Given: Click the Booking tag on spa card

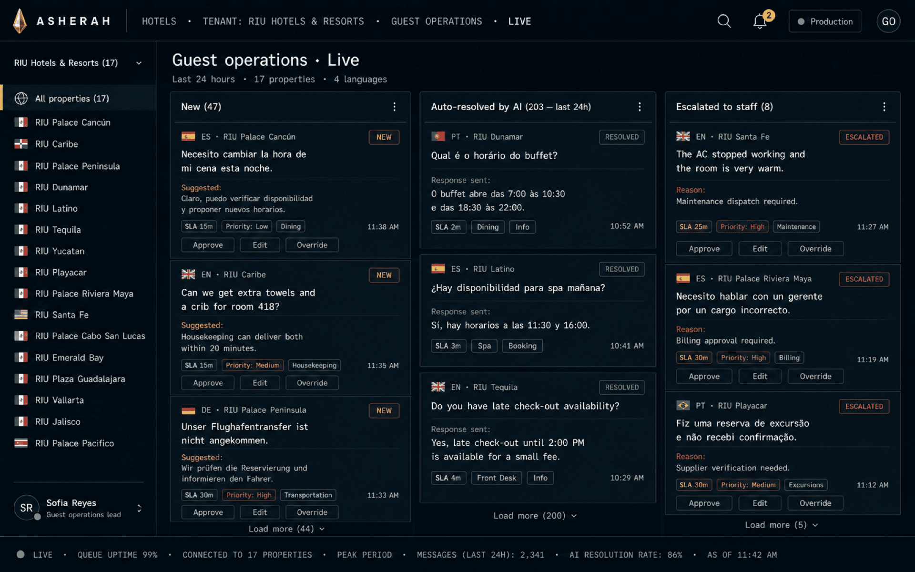Looking at the screenshot, I should point(522,346).
